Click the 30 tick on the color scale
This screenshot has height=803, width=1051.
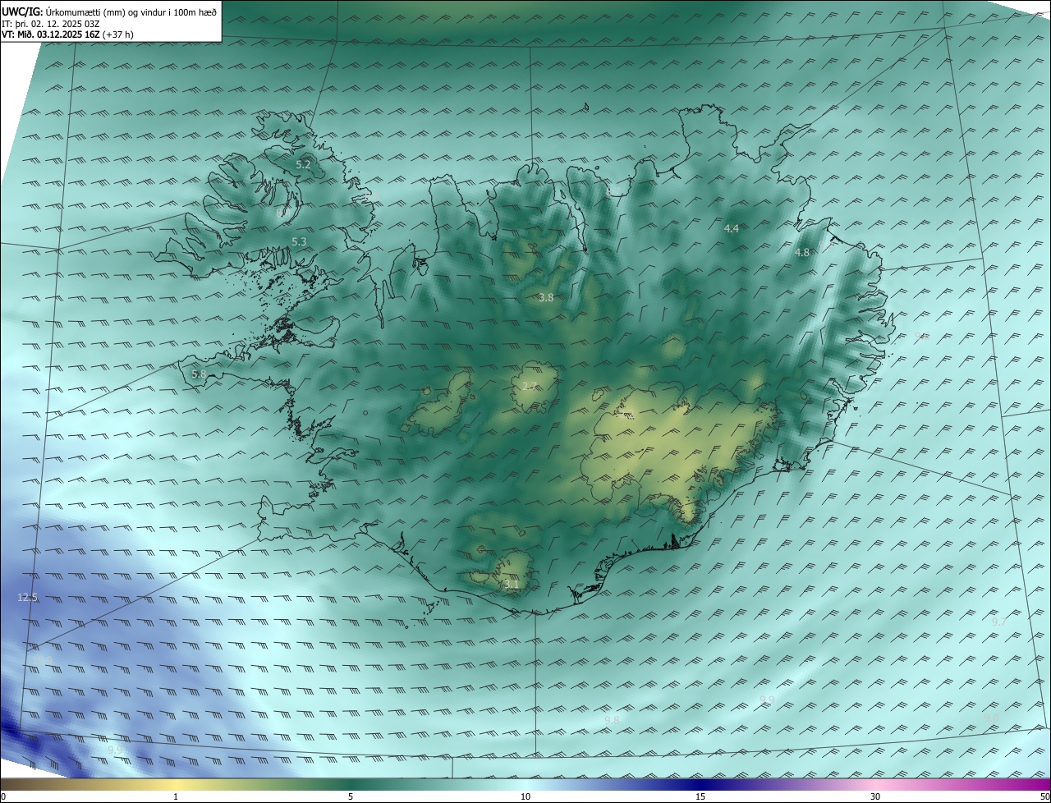875,796
